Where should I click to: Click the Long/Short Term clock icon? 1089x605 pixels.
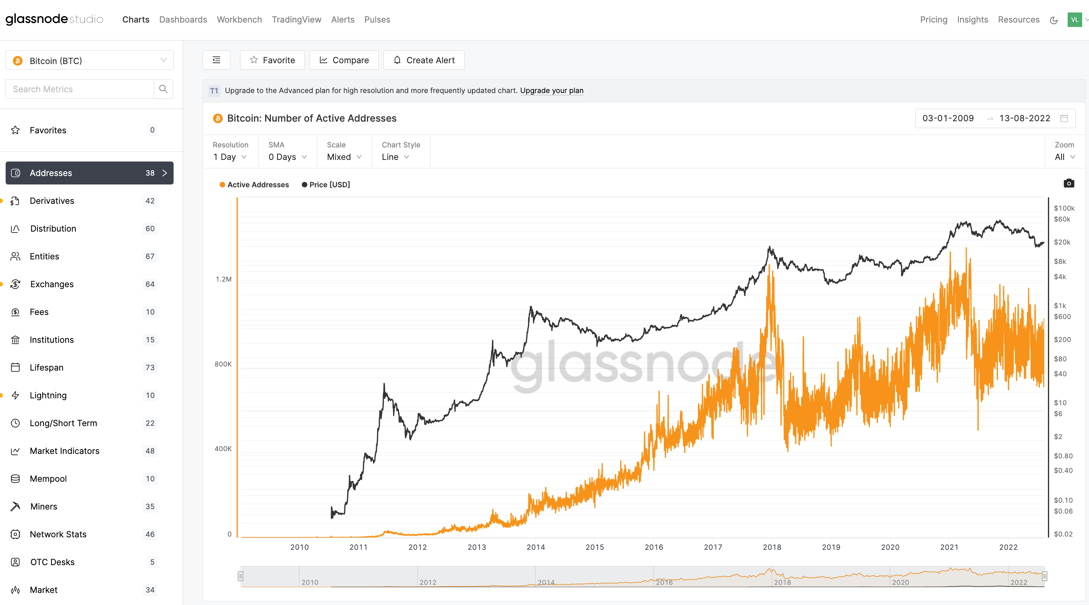tap(16, 423)
